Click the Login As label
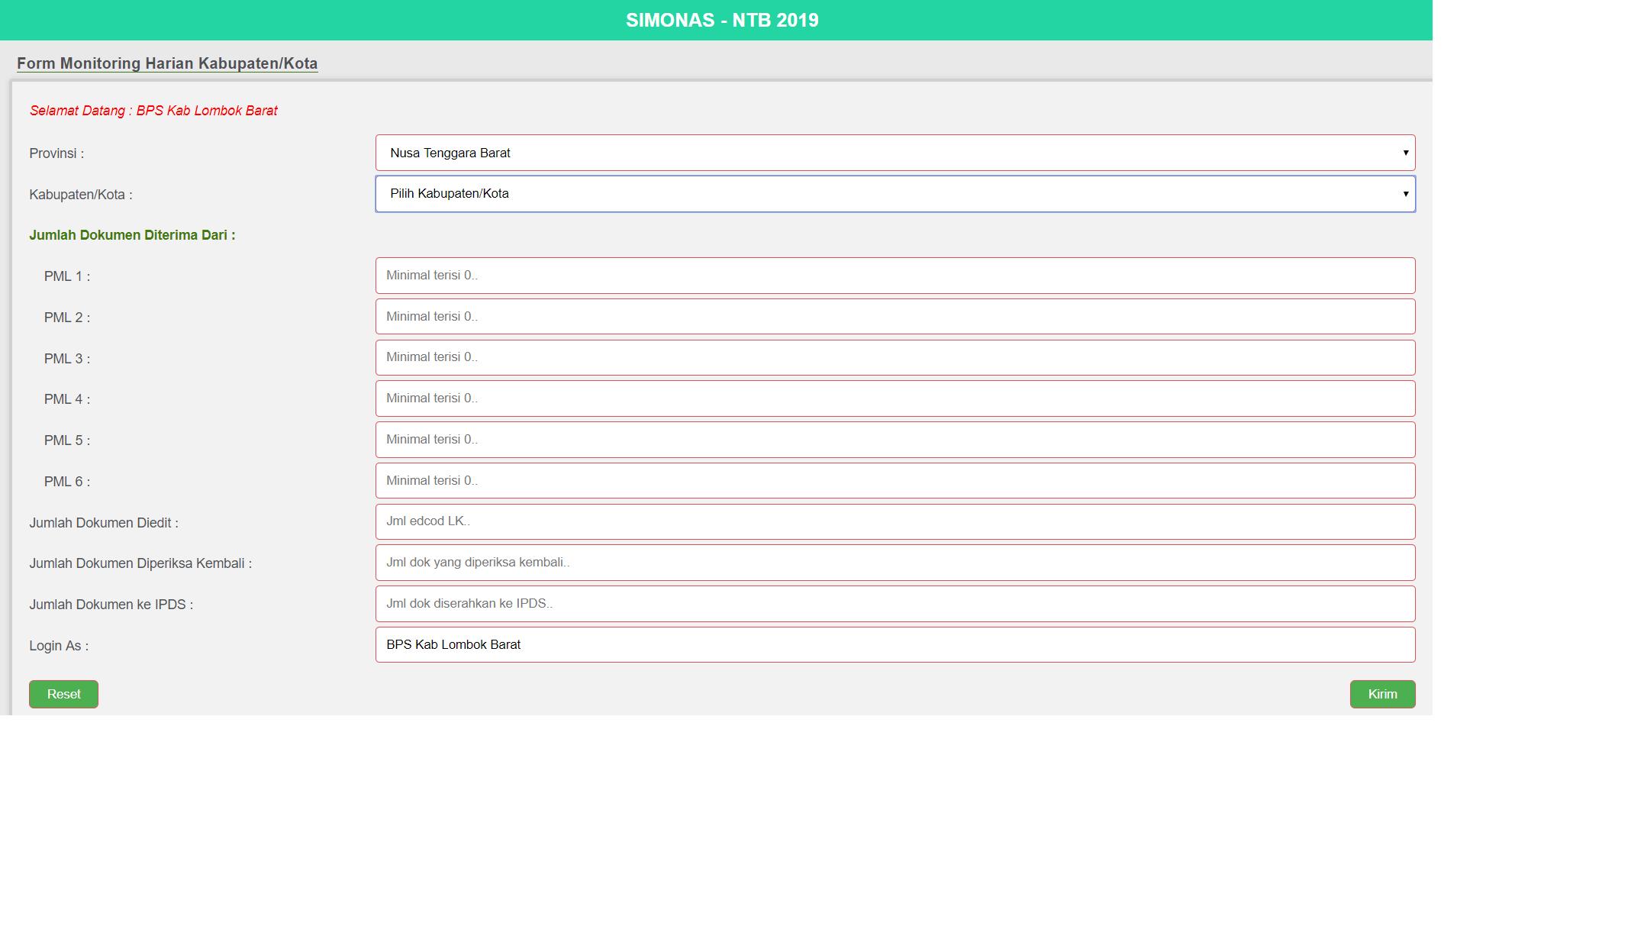Screen dimensions: 1644x942 click(59, 646)
